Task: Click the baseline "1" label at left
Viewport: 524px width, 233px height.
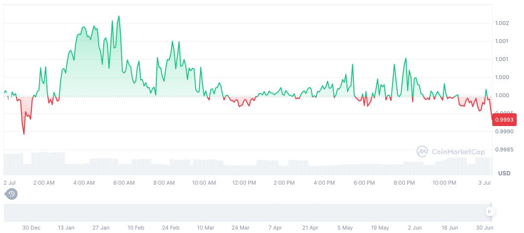Action: [8, 98]
